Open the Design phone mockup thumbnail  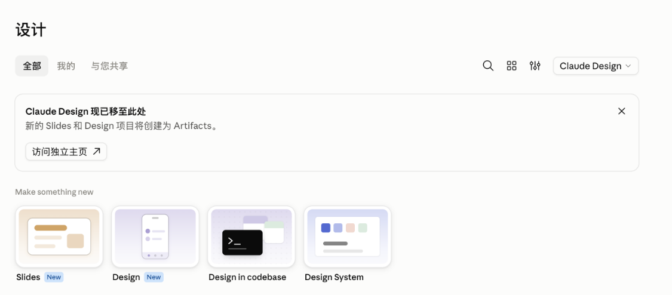coord(155,236)
